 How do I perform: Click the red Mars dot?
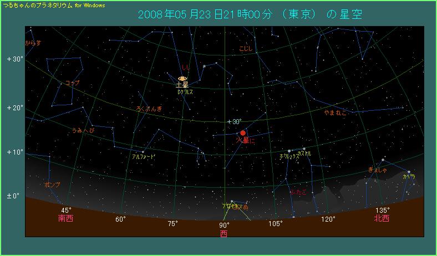243,133
